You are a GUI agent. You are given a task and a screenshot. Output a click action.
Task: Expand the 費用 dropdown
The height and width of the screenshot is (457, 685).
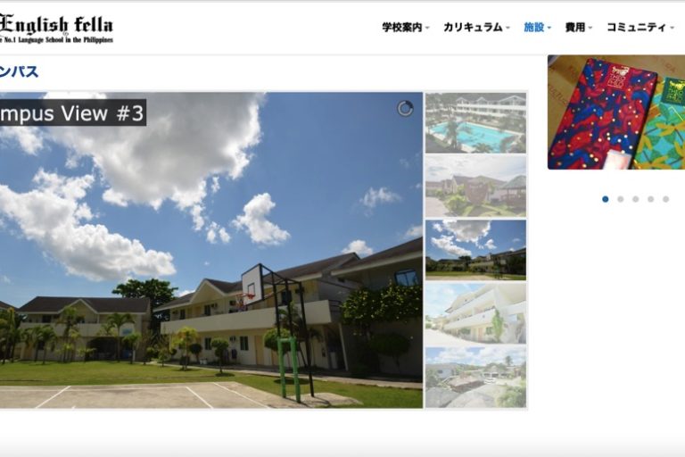tap(579, 28)
